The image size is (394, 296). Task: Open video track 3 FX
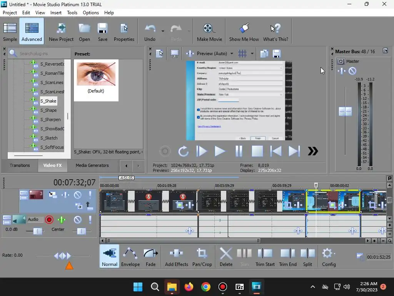65,195
